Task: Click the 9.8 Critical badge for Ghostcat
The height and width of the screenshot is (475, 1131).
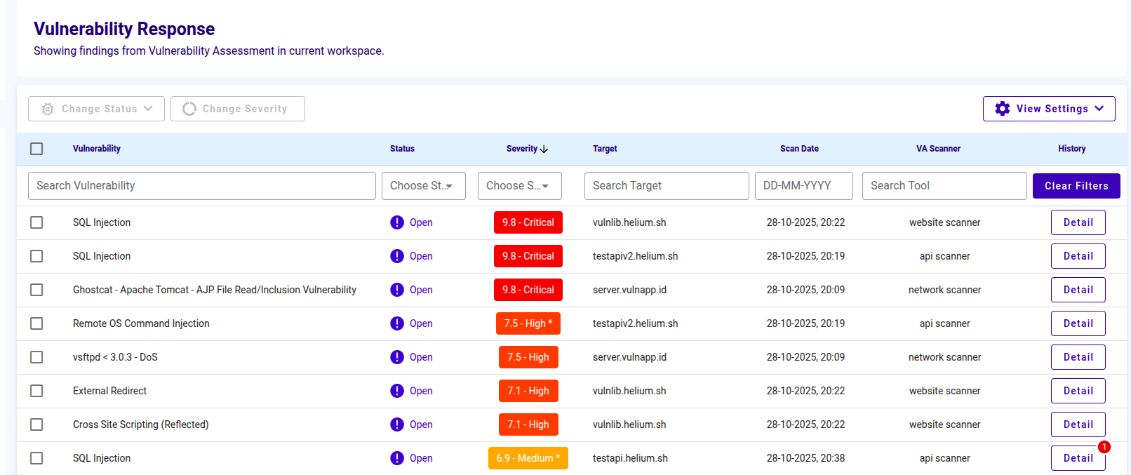Action: click(528, 290)
